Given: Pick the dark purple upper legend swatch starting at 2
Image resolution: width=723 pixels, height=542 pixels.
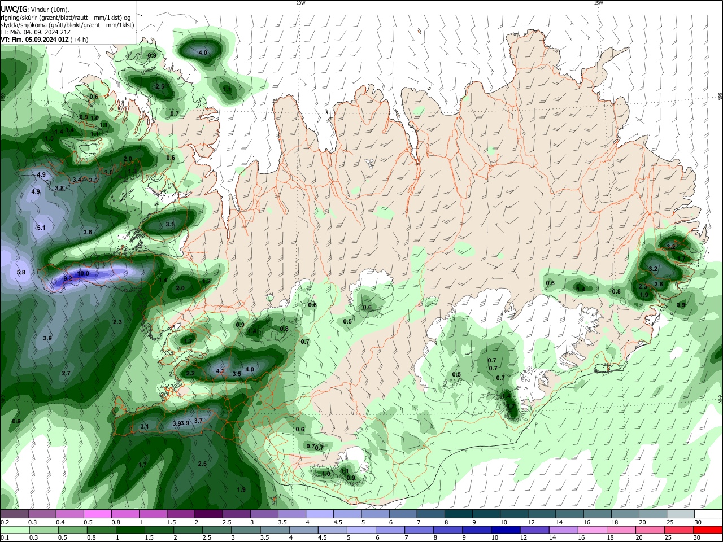Looking at the screenshot, I should pos(208,514).
